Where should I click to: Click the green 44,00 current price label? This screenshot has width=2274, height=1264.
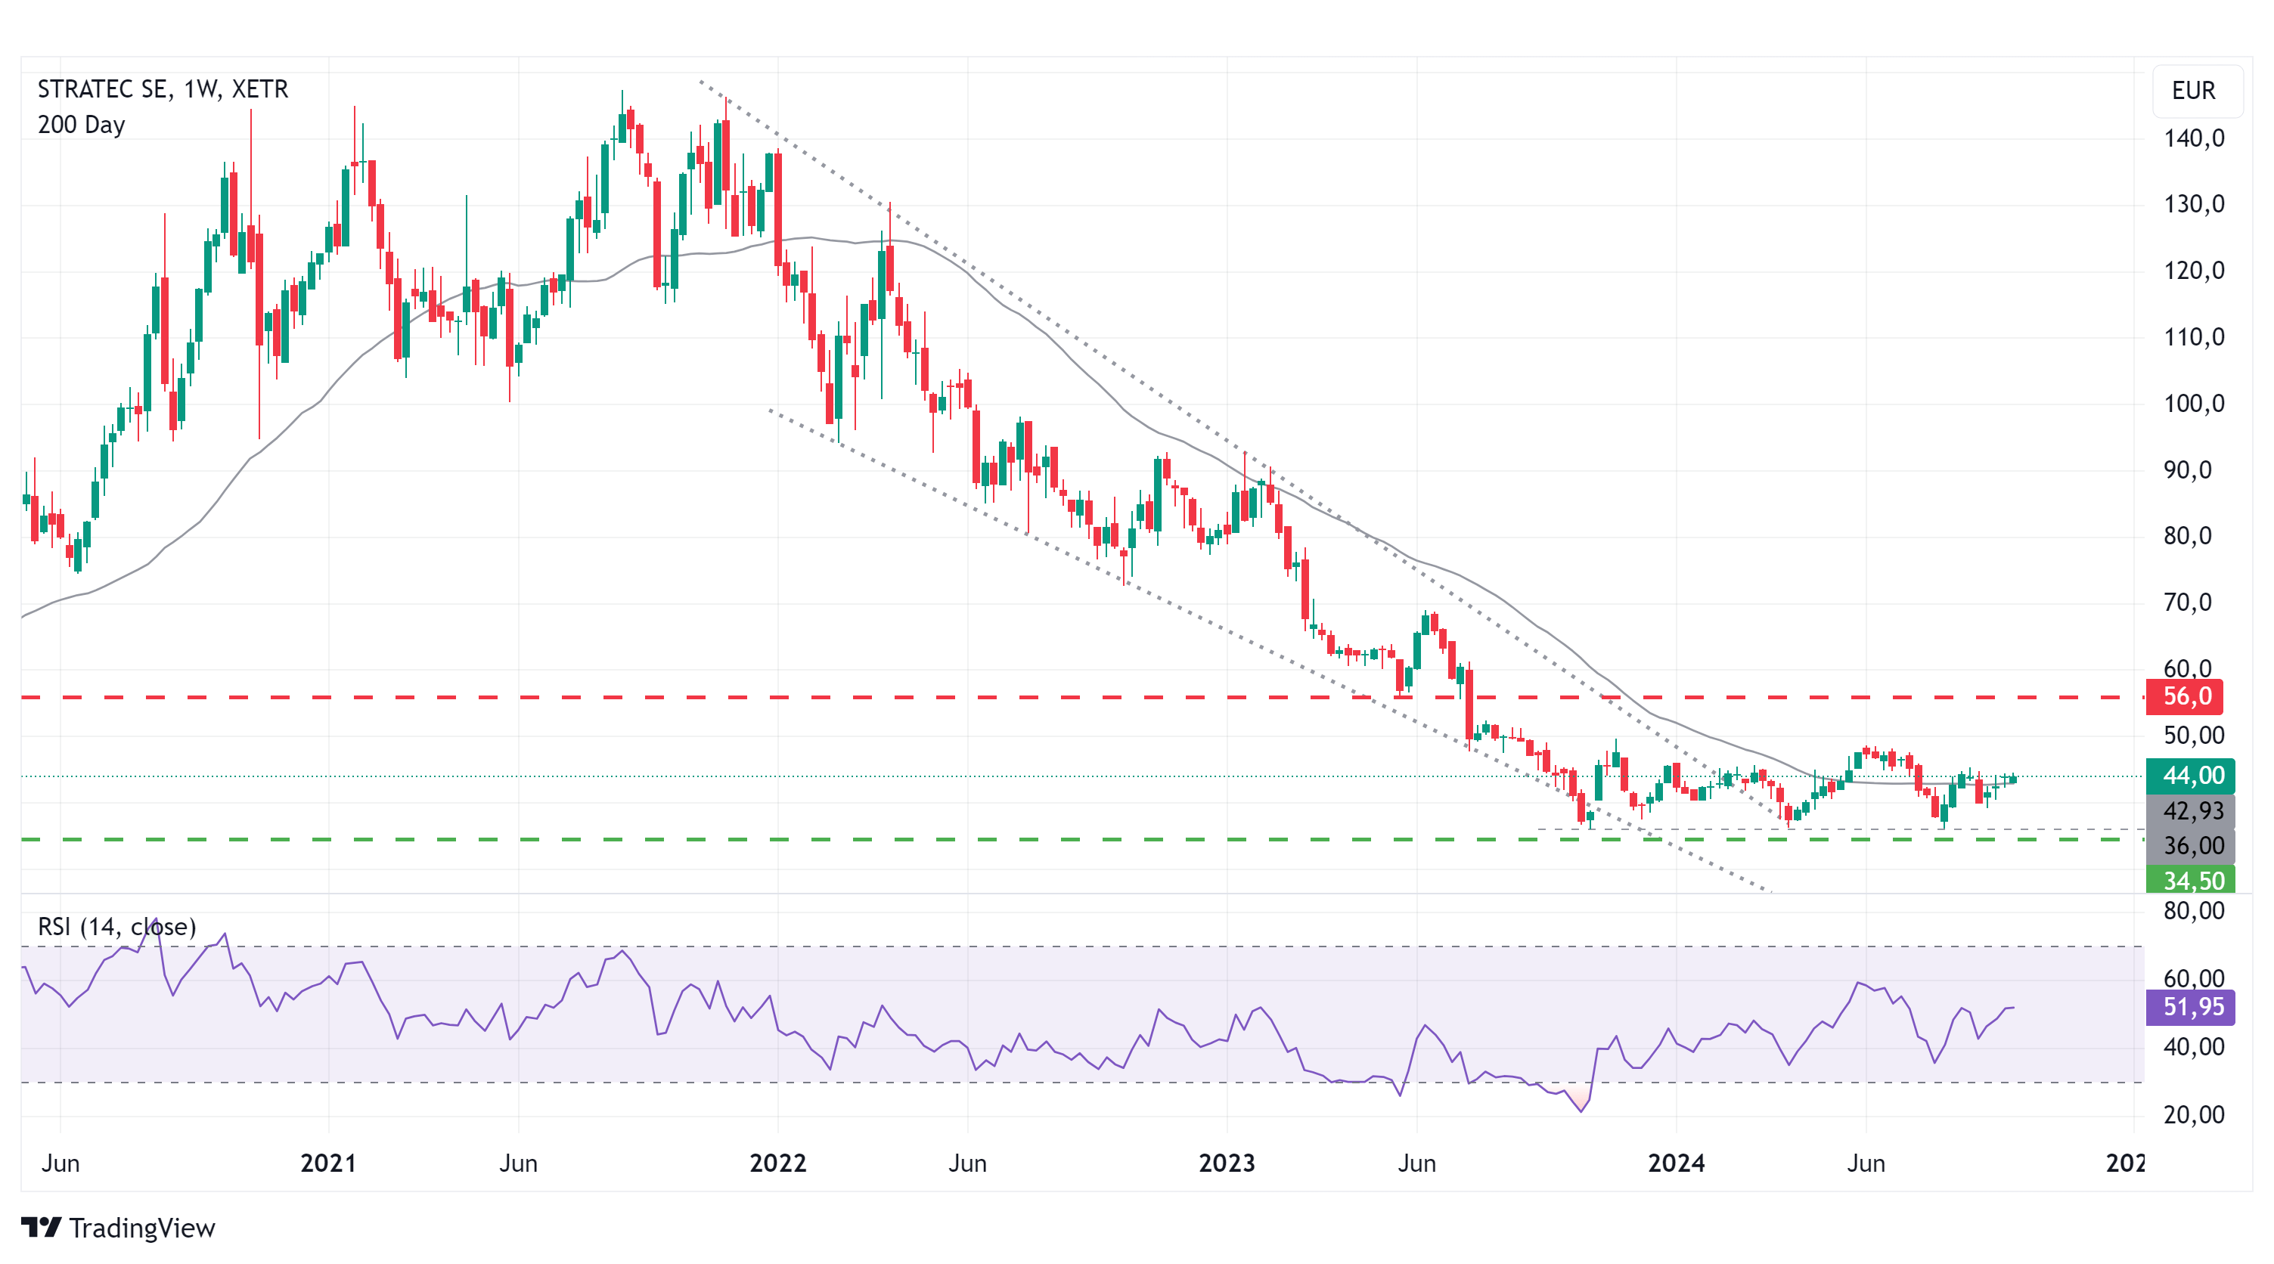click(2190, 775)
